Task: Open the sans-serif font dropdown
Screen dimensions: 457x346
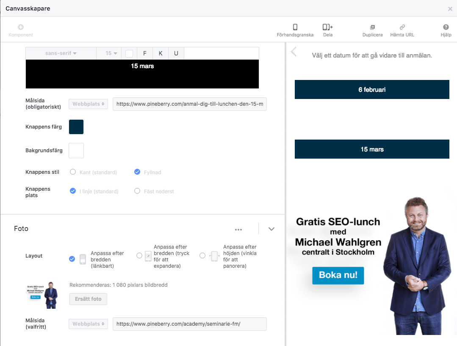Action: coord(61,53)
